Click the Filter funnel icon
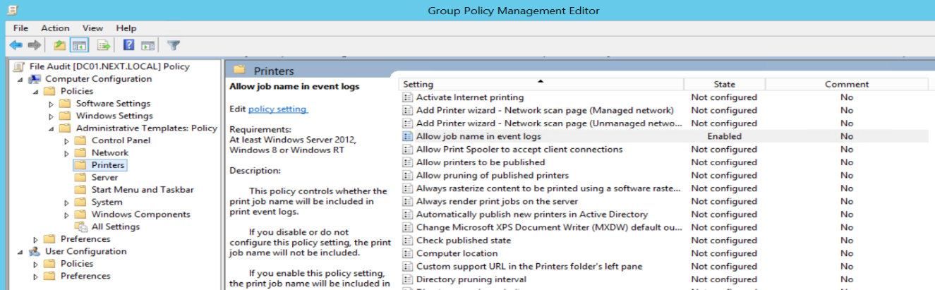This screenshot has width=935, height=290. tap(174, 45)
